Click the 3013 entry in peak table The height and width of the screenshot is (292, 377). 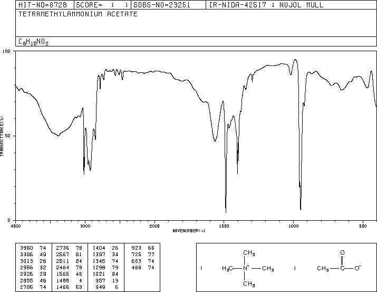tap(26, 261)
